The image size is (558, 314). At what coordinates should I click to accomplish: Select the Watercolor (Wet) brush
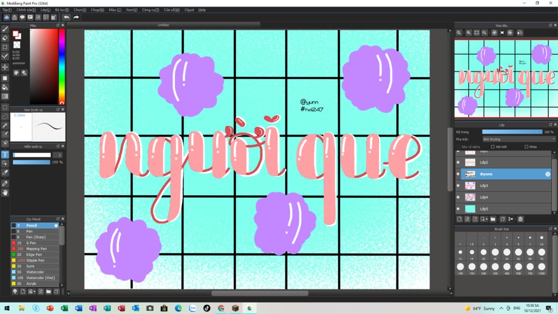35,277
